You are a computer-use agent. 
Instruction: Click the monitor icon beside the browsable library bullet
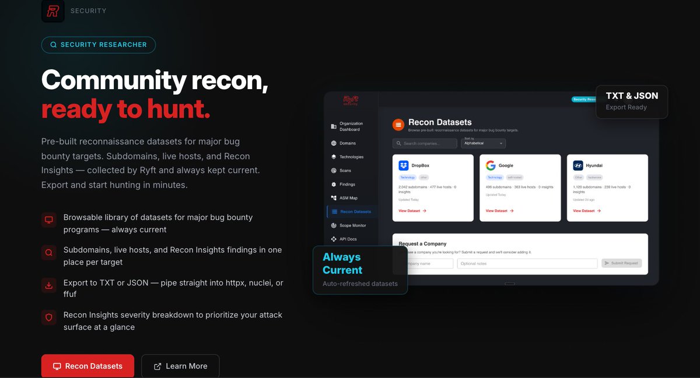coord(49,220)
